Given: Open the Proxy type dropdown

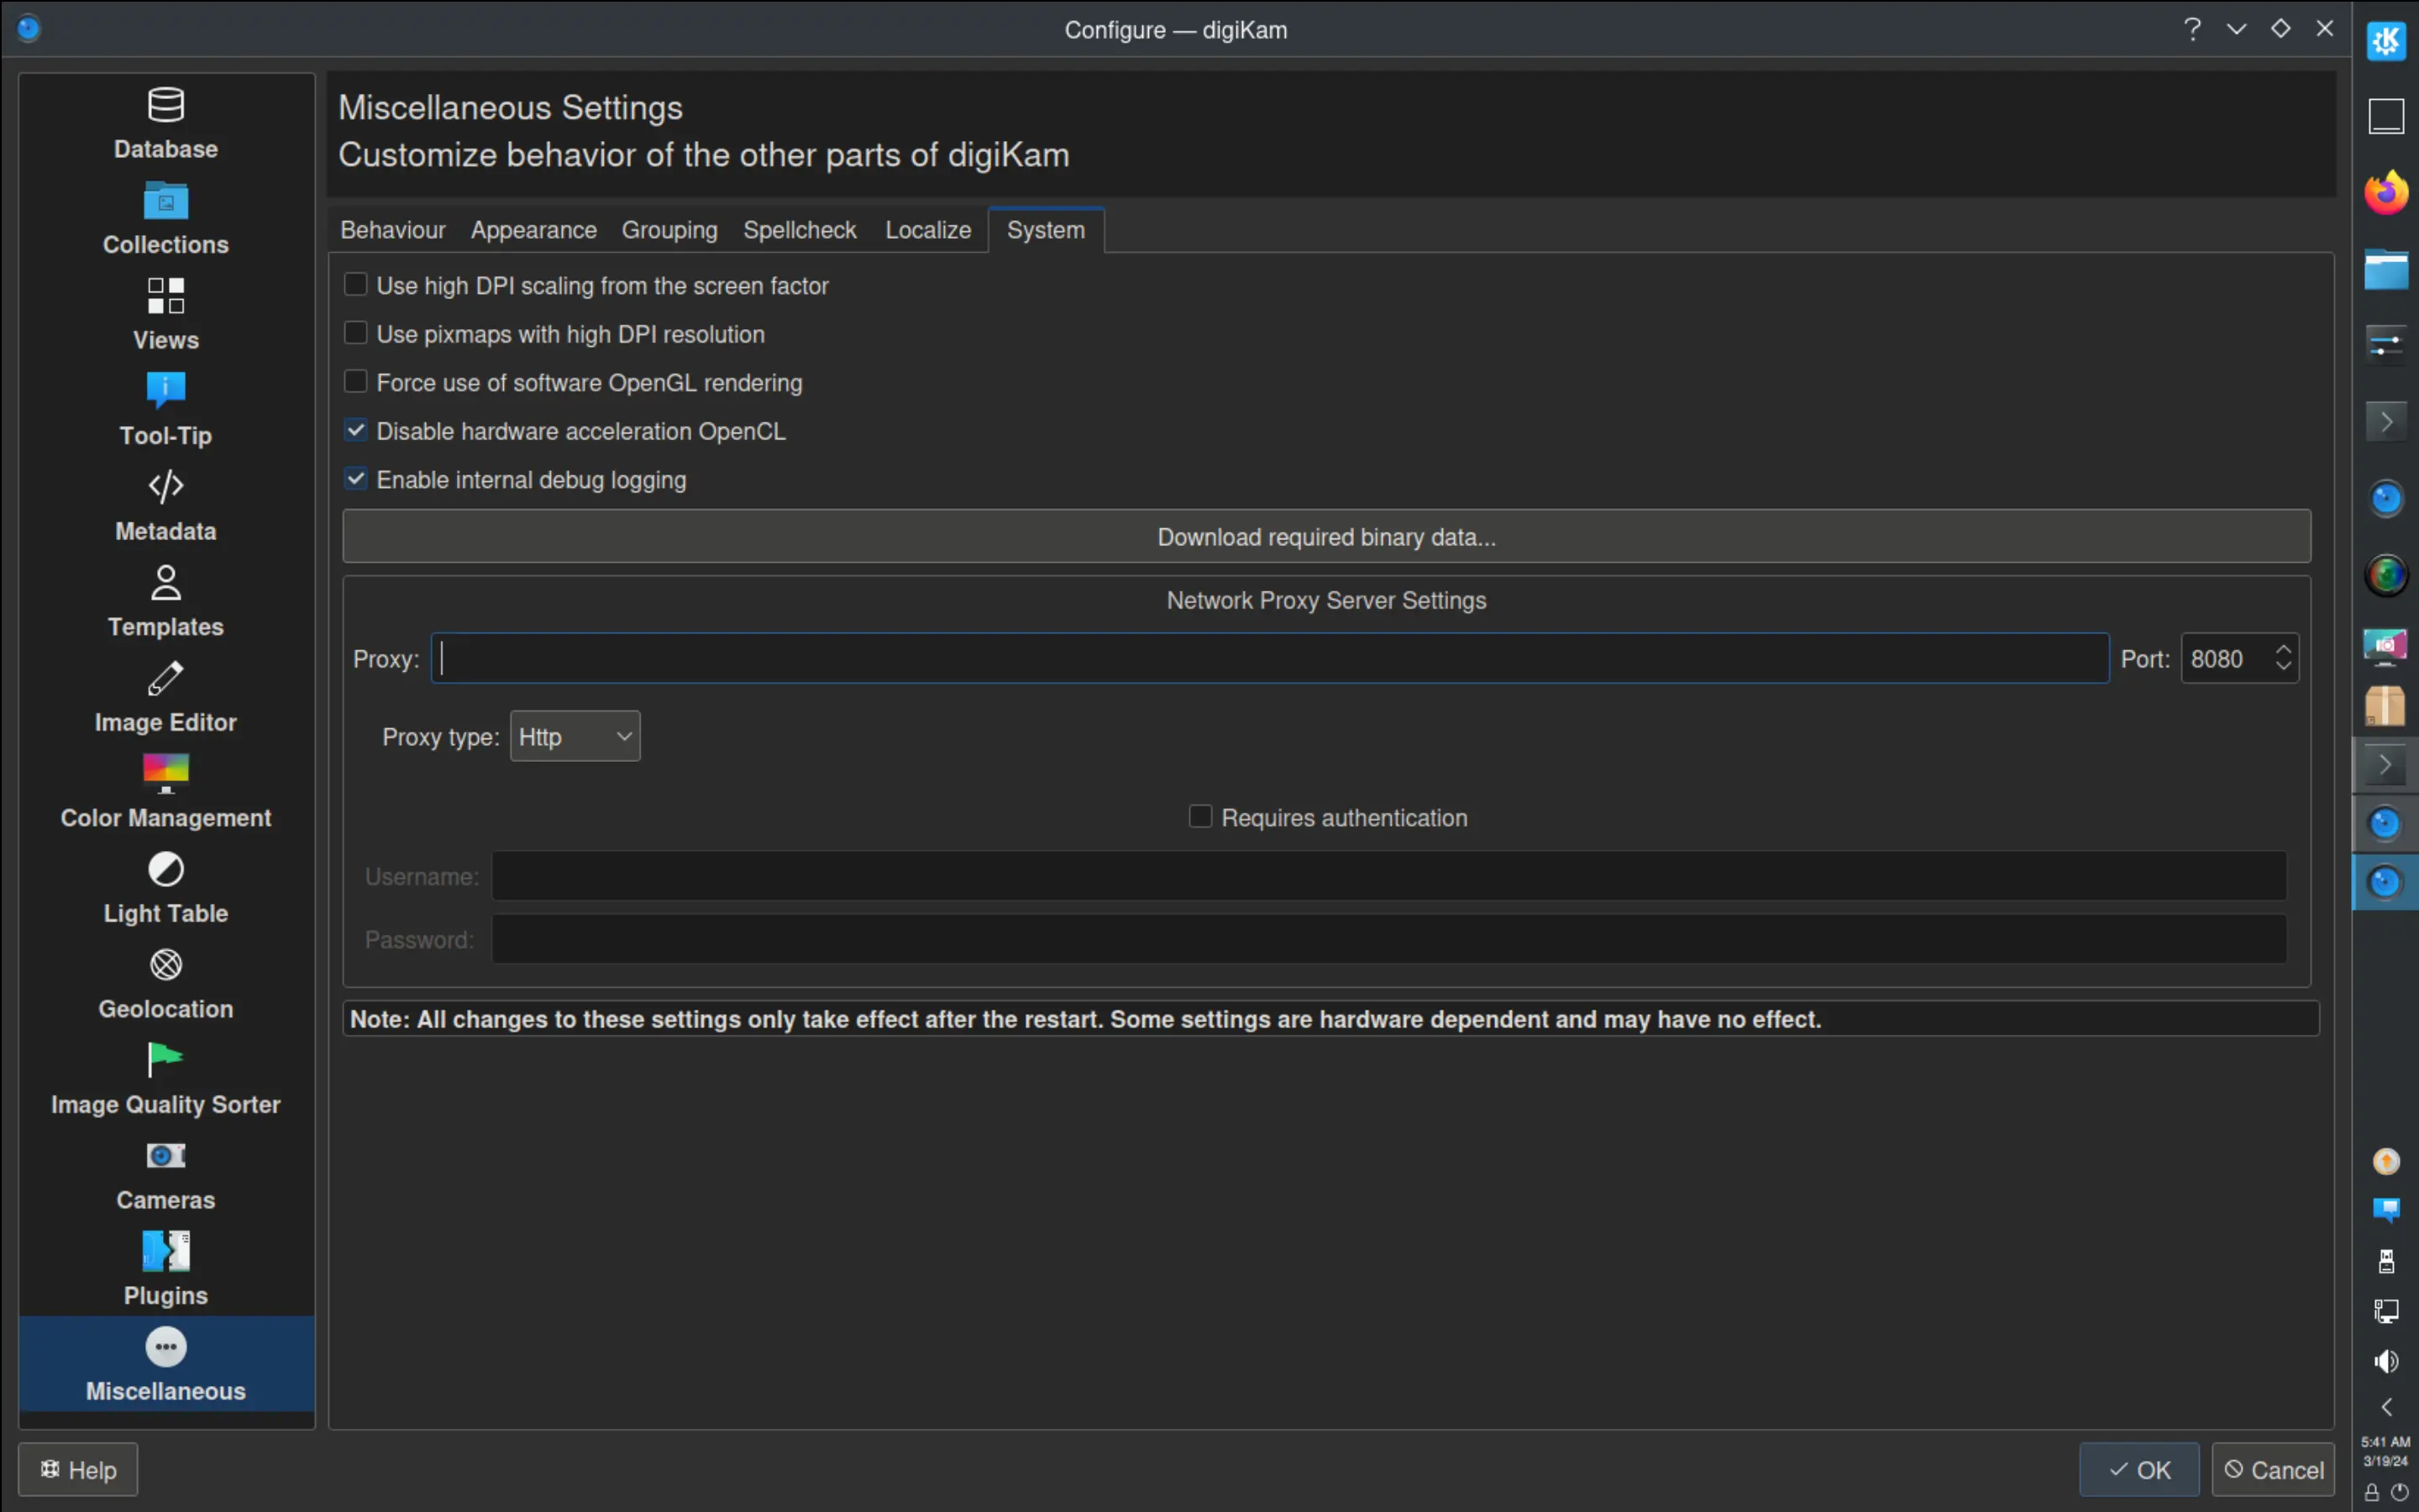Looking at the screenshot, I should (x=574, y=735).
